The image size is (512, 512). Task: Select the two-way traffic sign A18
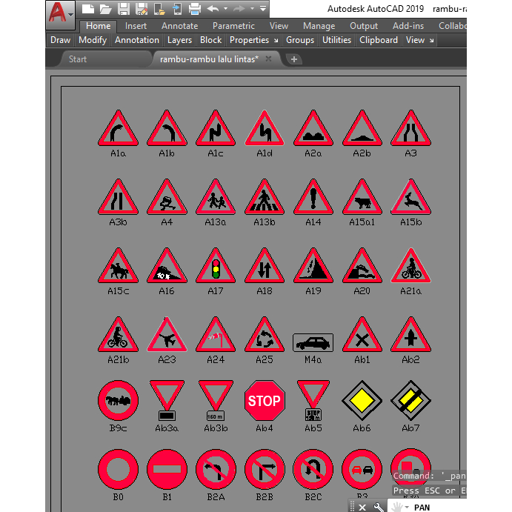(265, 265)
